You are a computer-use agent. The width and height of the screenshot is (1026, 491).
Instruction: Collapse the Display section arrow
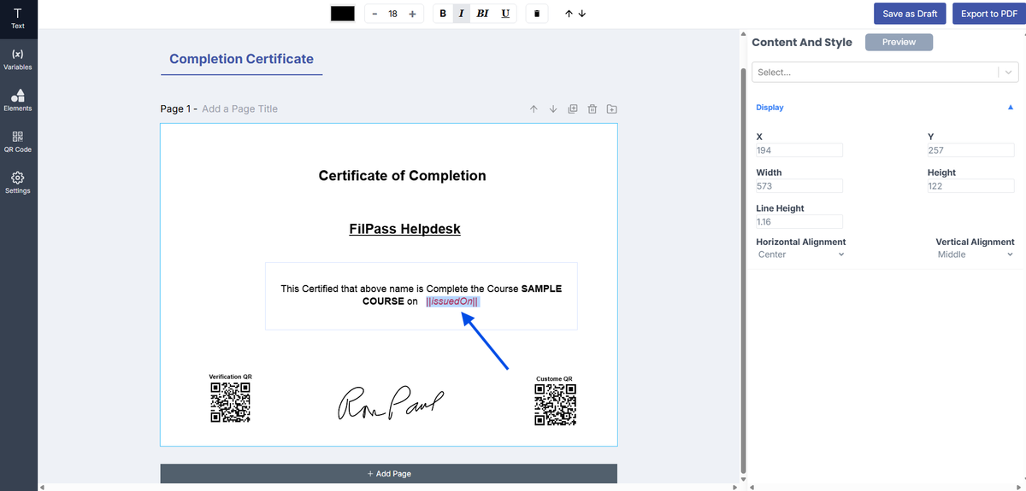[x=1011, y=108]
